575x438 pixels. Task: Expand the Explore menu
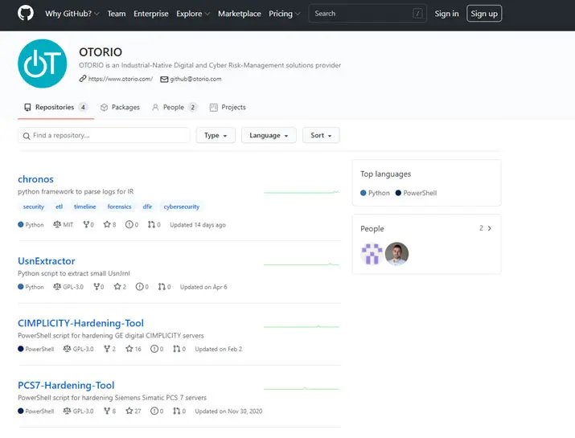193,14
